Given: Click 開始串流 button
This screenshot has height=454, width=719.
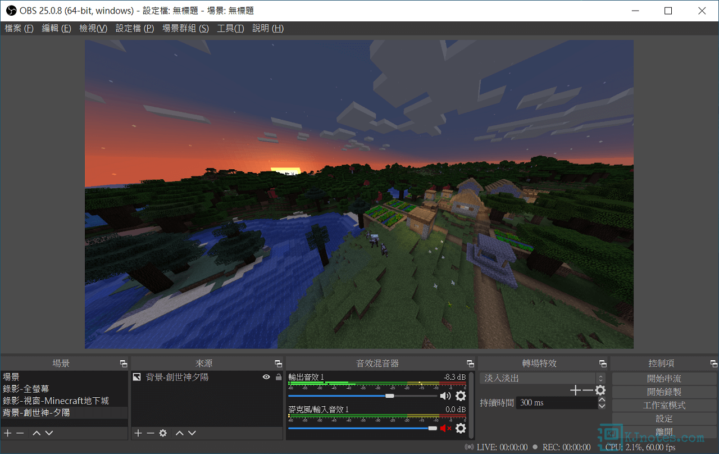Looking at the screenshot, I should coord(664,379).
